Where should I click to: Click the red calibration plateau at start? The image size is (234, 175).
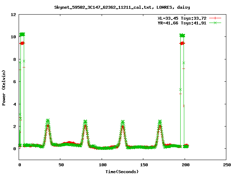coord(22,43)
